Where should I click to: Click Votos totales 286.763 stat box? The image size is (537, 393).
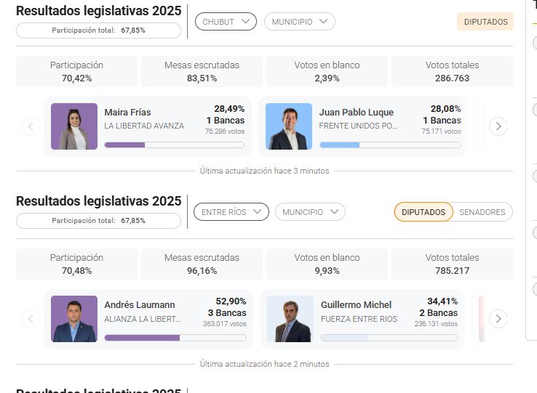coord(452,71)
